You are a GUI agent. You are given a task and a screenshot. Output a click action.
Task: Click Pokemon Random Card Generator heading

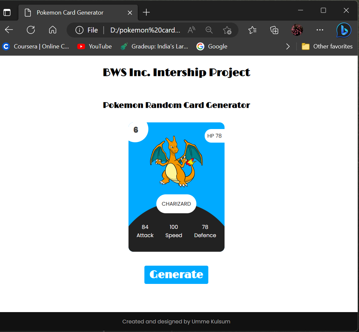point(176,105)
